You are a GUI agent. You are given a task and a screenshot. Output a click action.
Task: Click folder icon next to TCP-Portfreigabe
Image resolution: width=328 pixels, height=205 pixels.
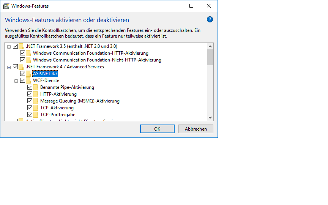(36, 115)
